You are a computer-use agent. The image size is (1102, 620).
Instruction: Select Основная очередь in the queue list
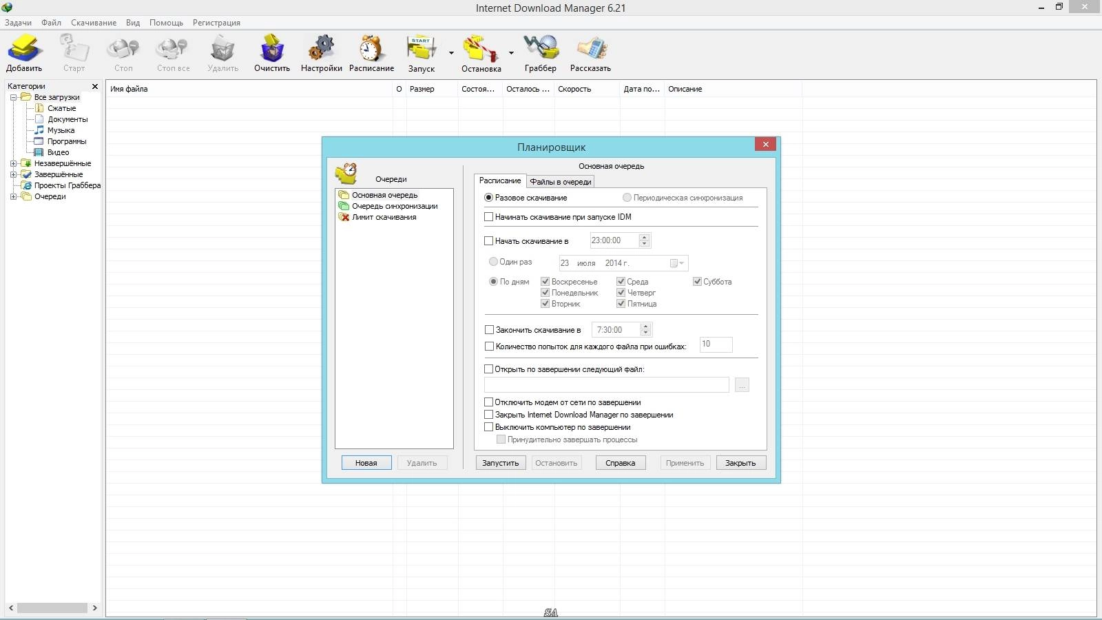click(x=384, y=195)
